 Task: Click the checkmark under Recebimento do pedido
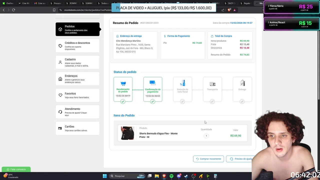(x=123, y=101)
